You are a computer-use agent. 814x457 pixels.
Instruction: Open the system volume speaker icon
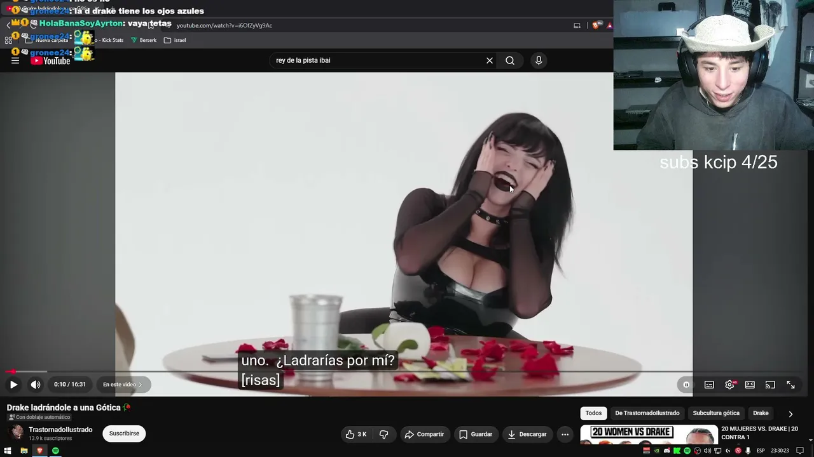pyautogui.click(x=707, y=451)
